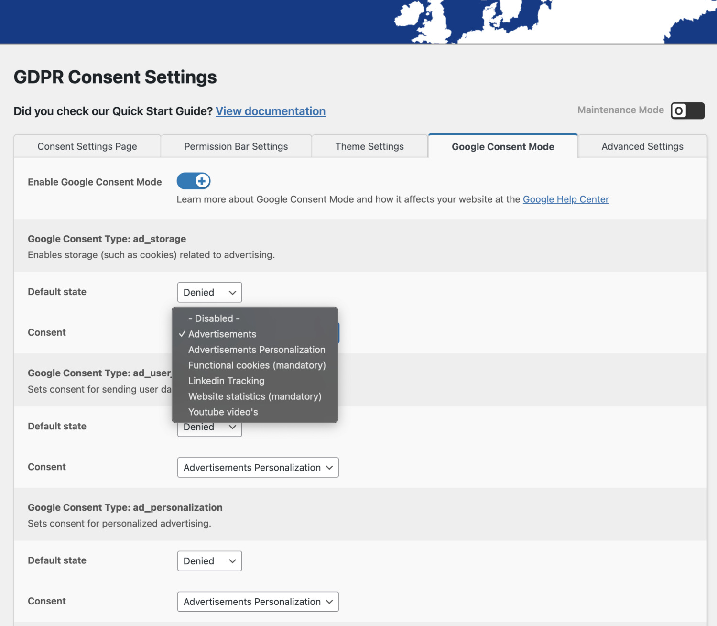Viewport: 717px width, 626px height.
Task: Choose Functional cookies (mandatory) option
Action: 257,365
